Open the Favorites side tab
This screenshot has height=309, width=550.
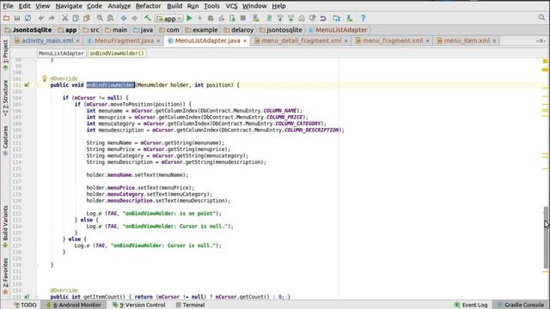5,276
